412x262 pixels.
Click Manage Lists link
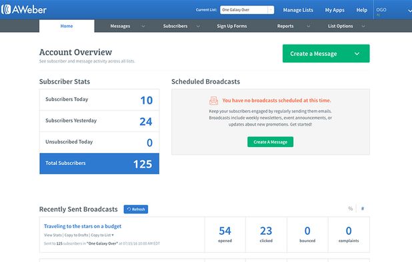[298, 10]
